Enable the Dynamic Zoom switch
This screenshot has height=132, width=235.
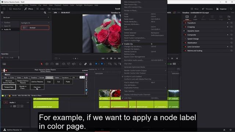pos(185,31)
